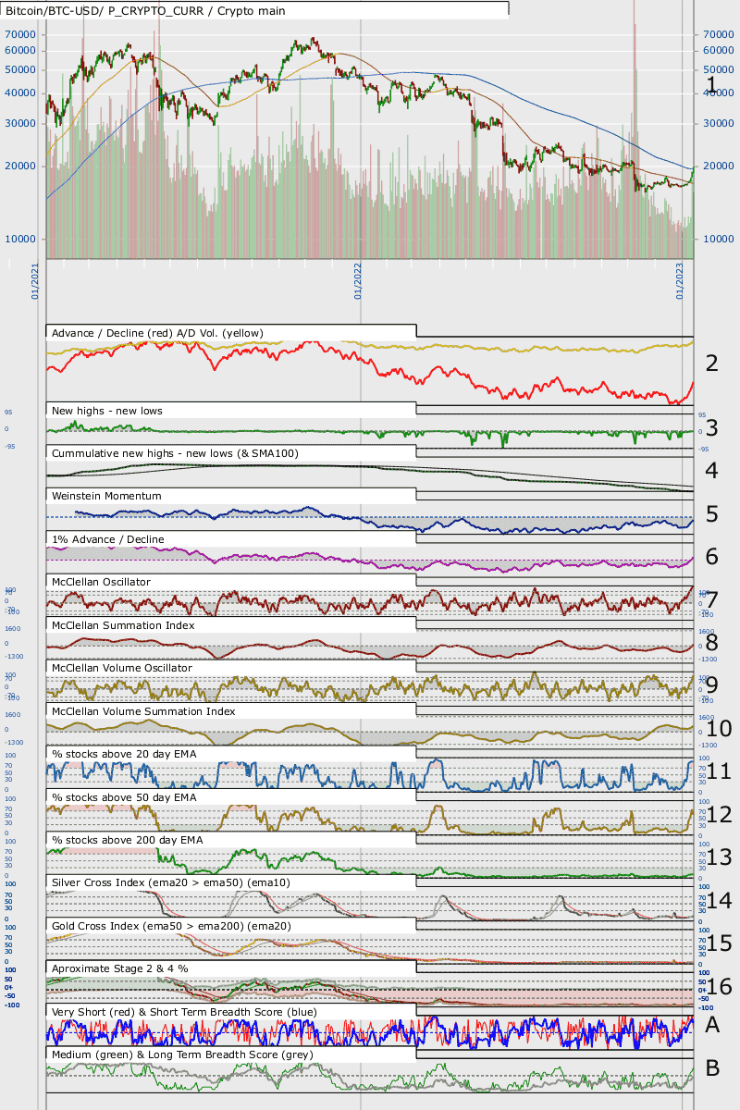Select % stocks above 20 day EMA label
This screenshot has height=1110, width=740.
tap(124, 755)
